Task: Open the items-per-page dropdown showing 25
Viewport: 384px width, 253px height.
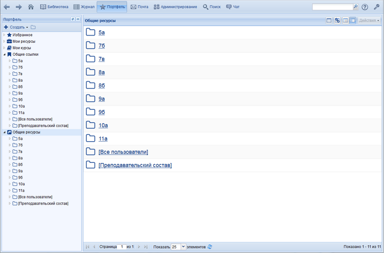Action: click(183, 247)
